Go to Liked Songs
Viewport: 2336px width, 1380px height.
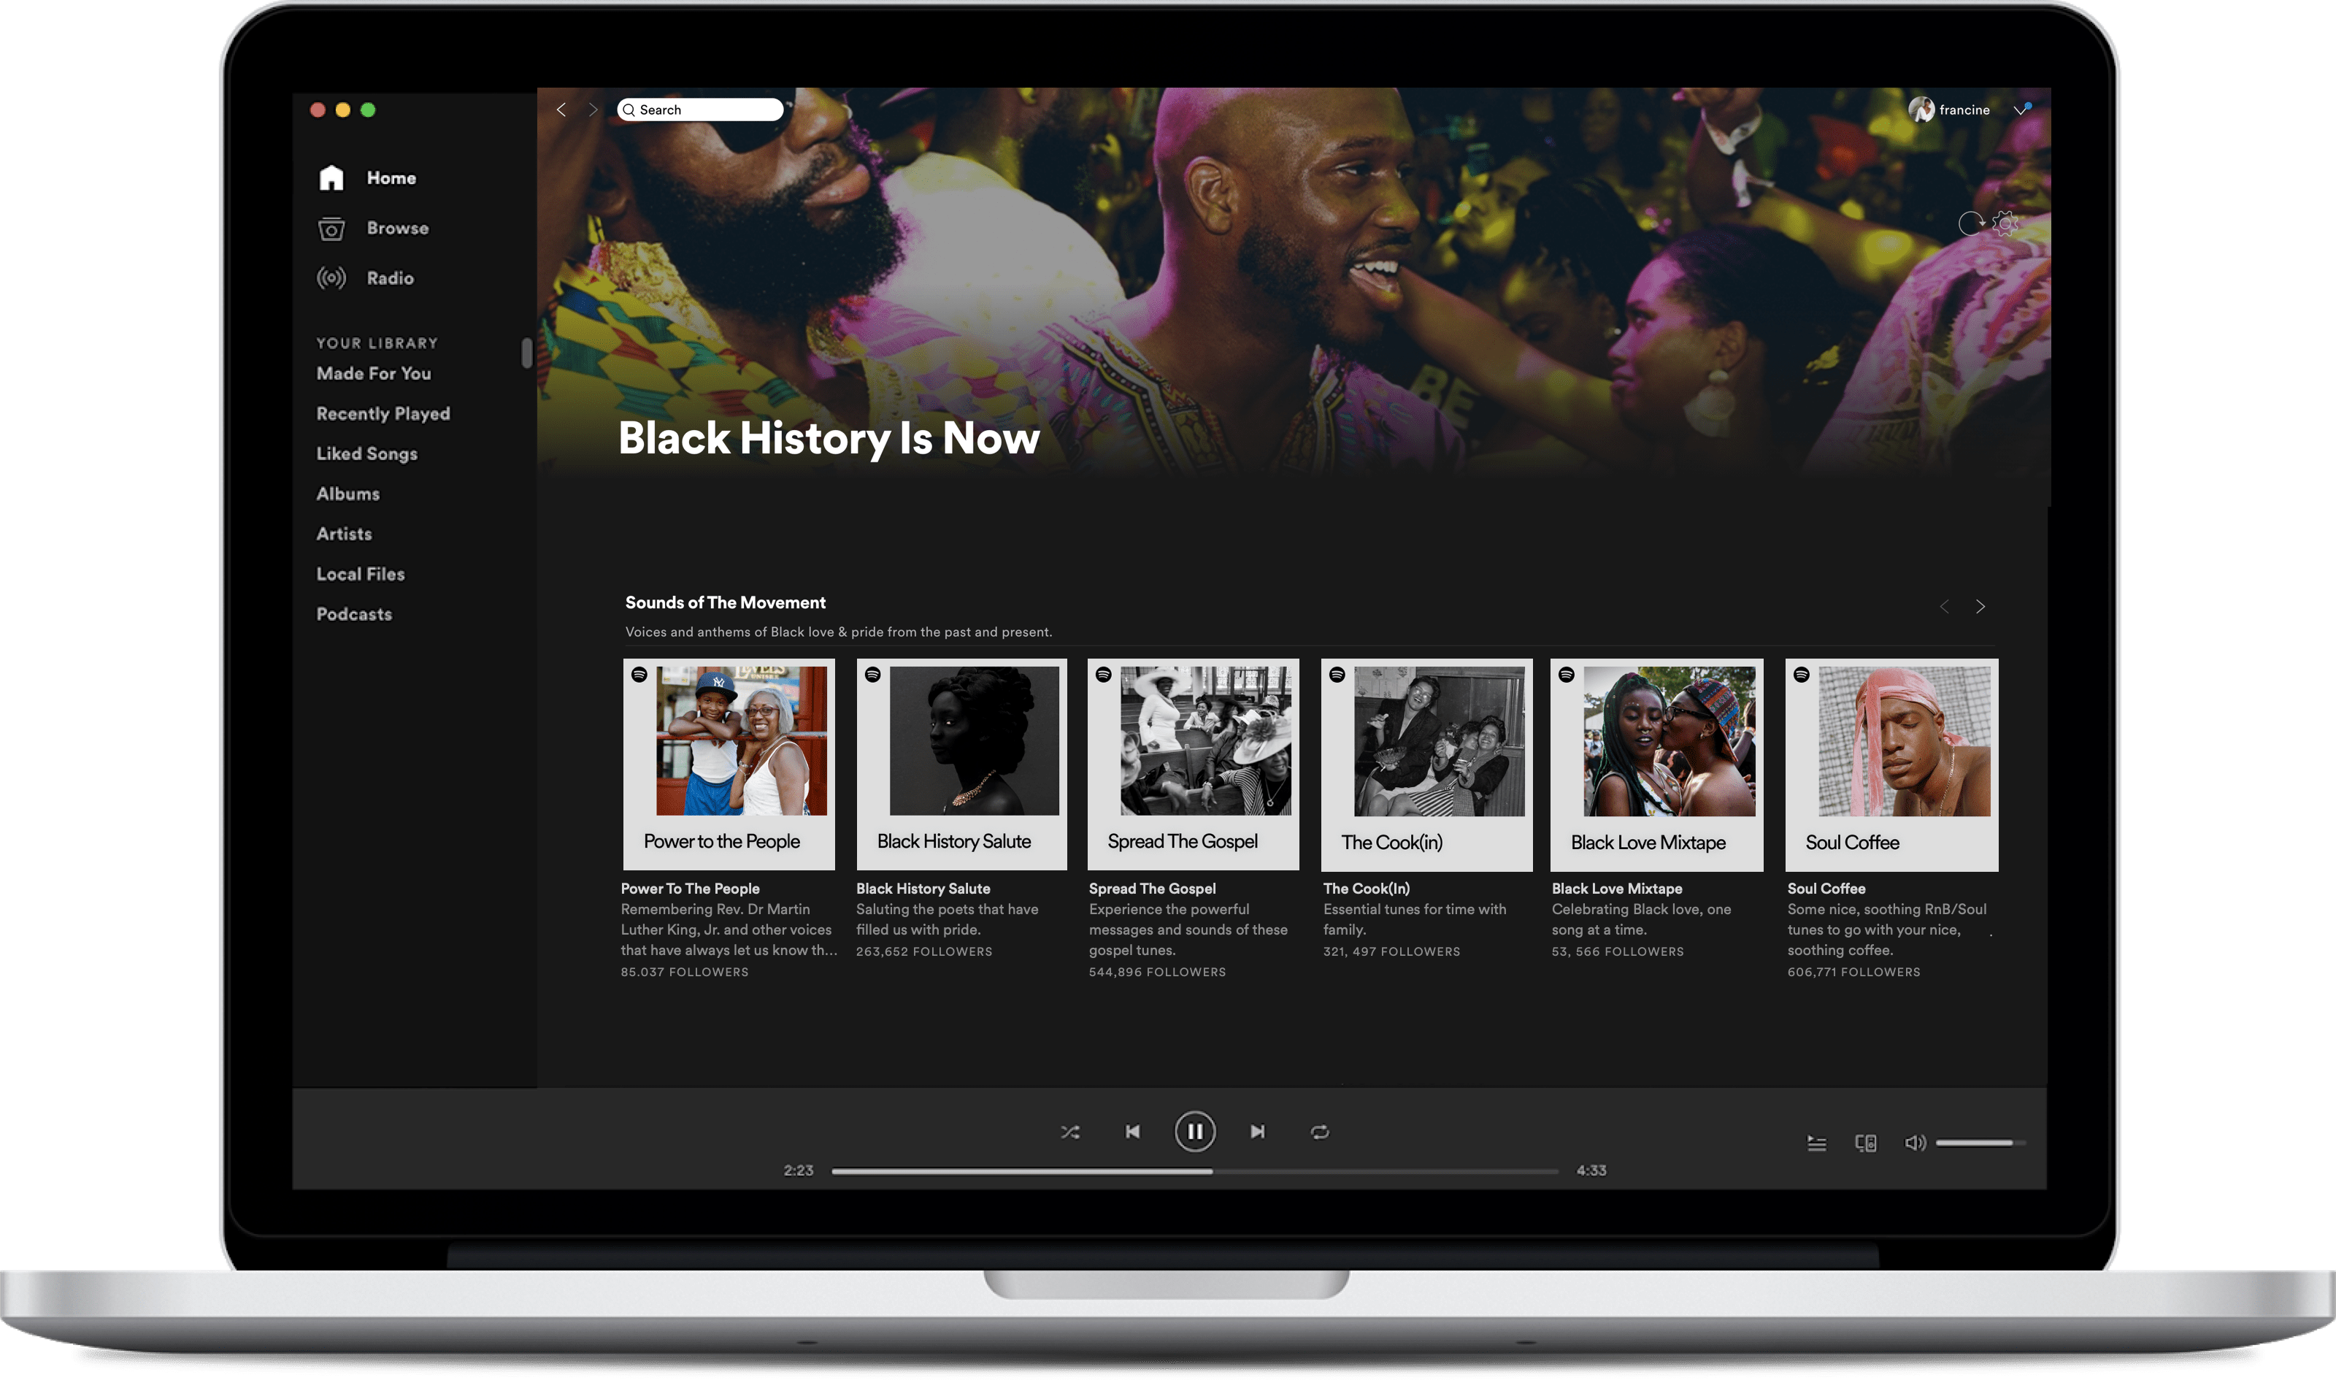(367, 454)
